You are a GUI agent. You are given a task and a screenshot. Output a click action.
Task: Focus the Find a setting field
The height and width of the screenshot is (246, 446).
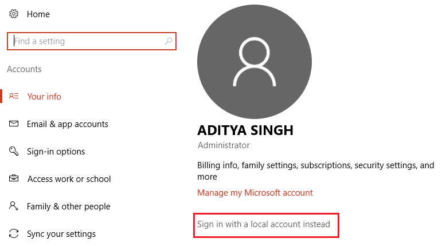pos(86,41)
